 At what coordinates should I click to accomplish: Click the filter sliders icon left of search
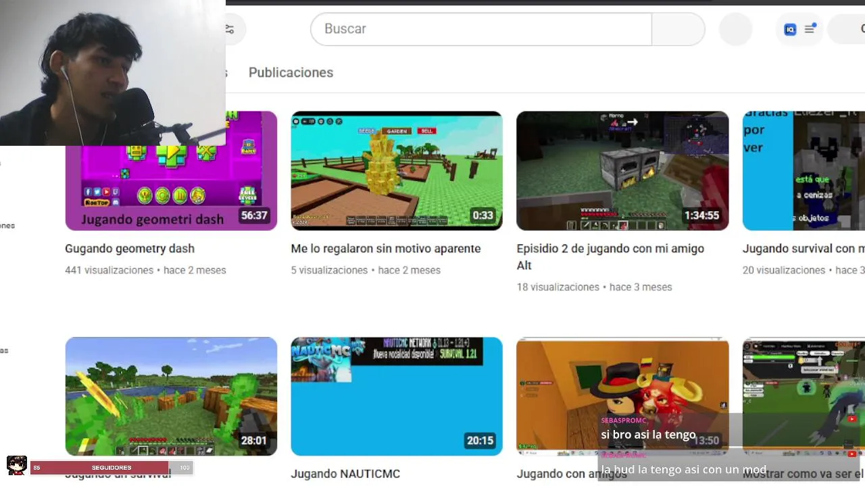230,29
